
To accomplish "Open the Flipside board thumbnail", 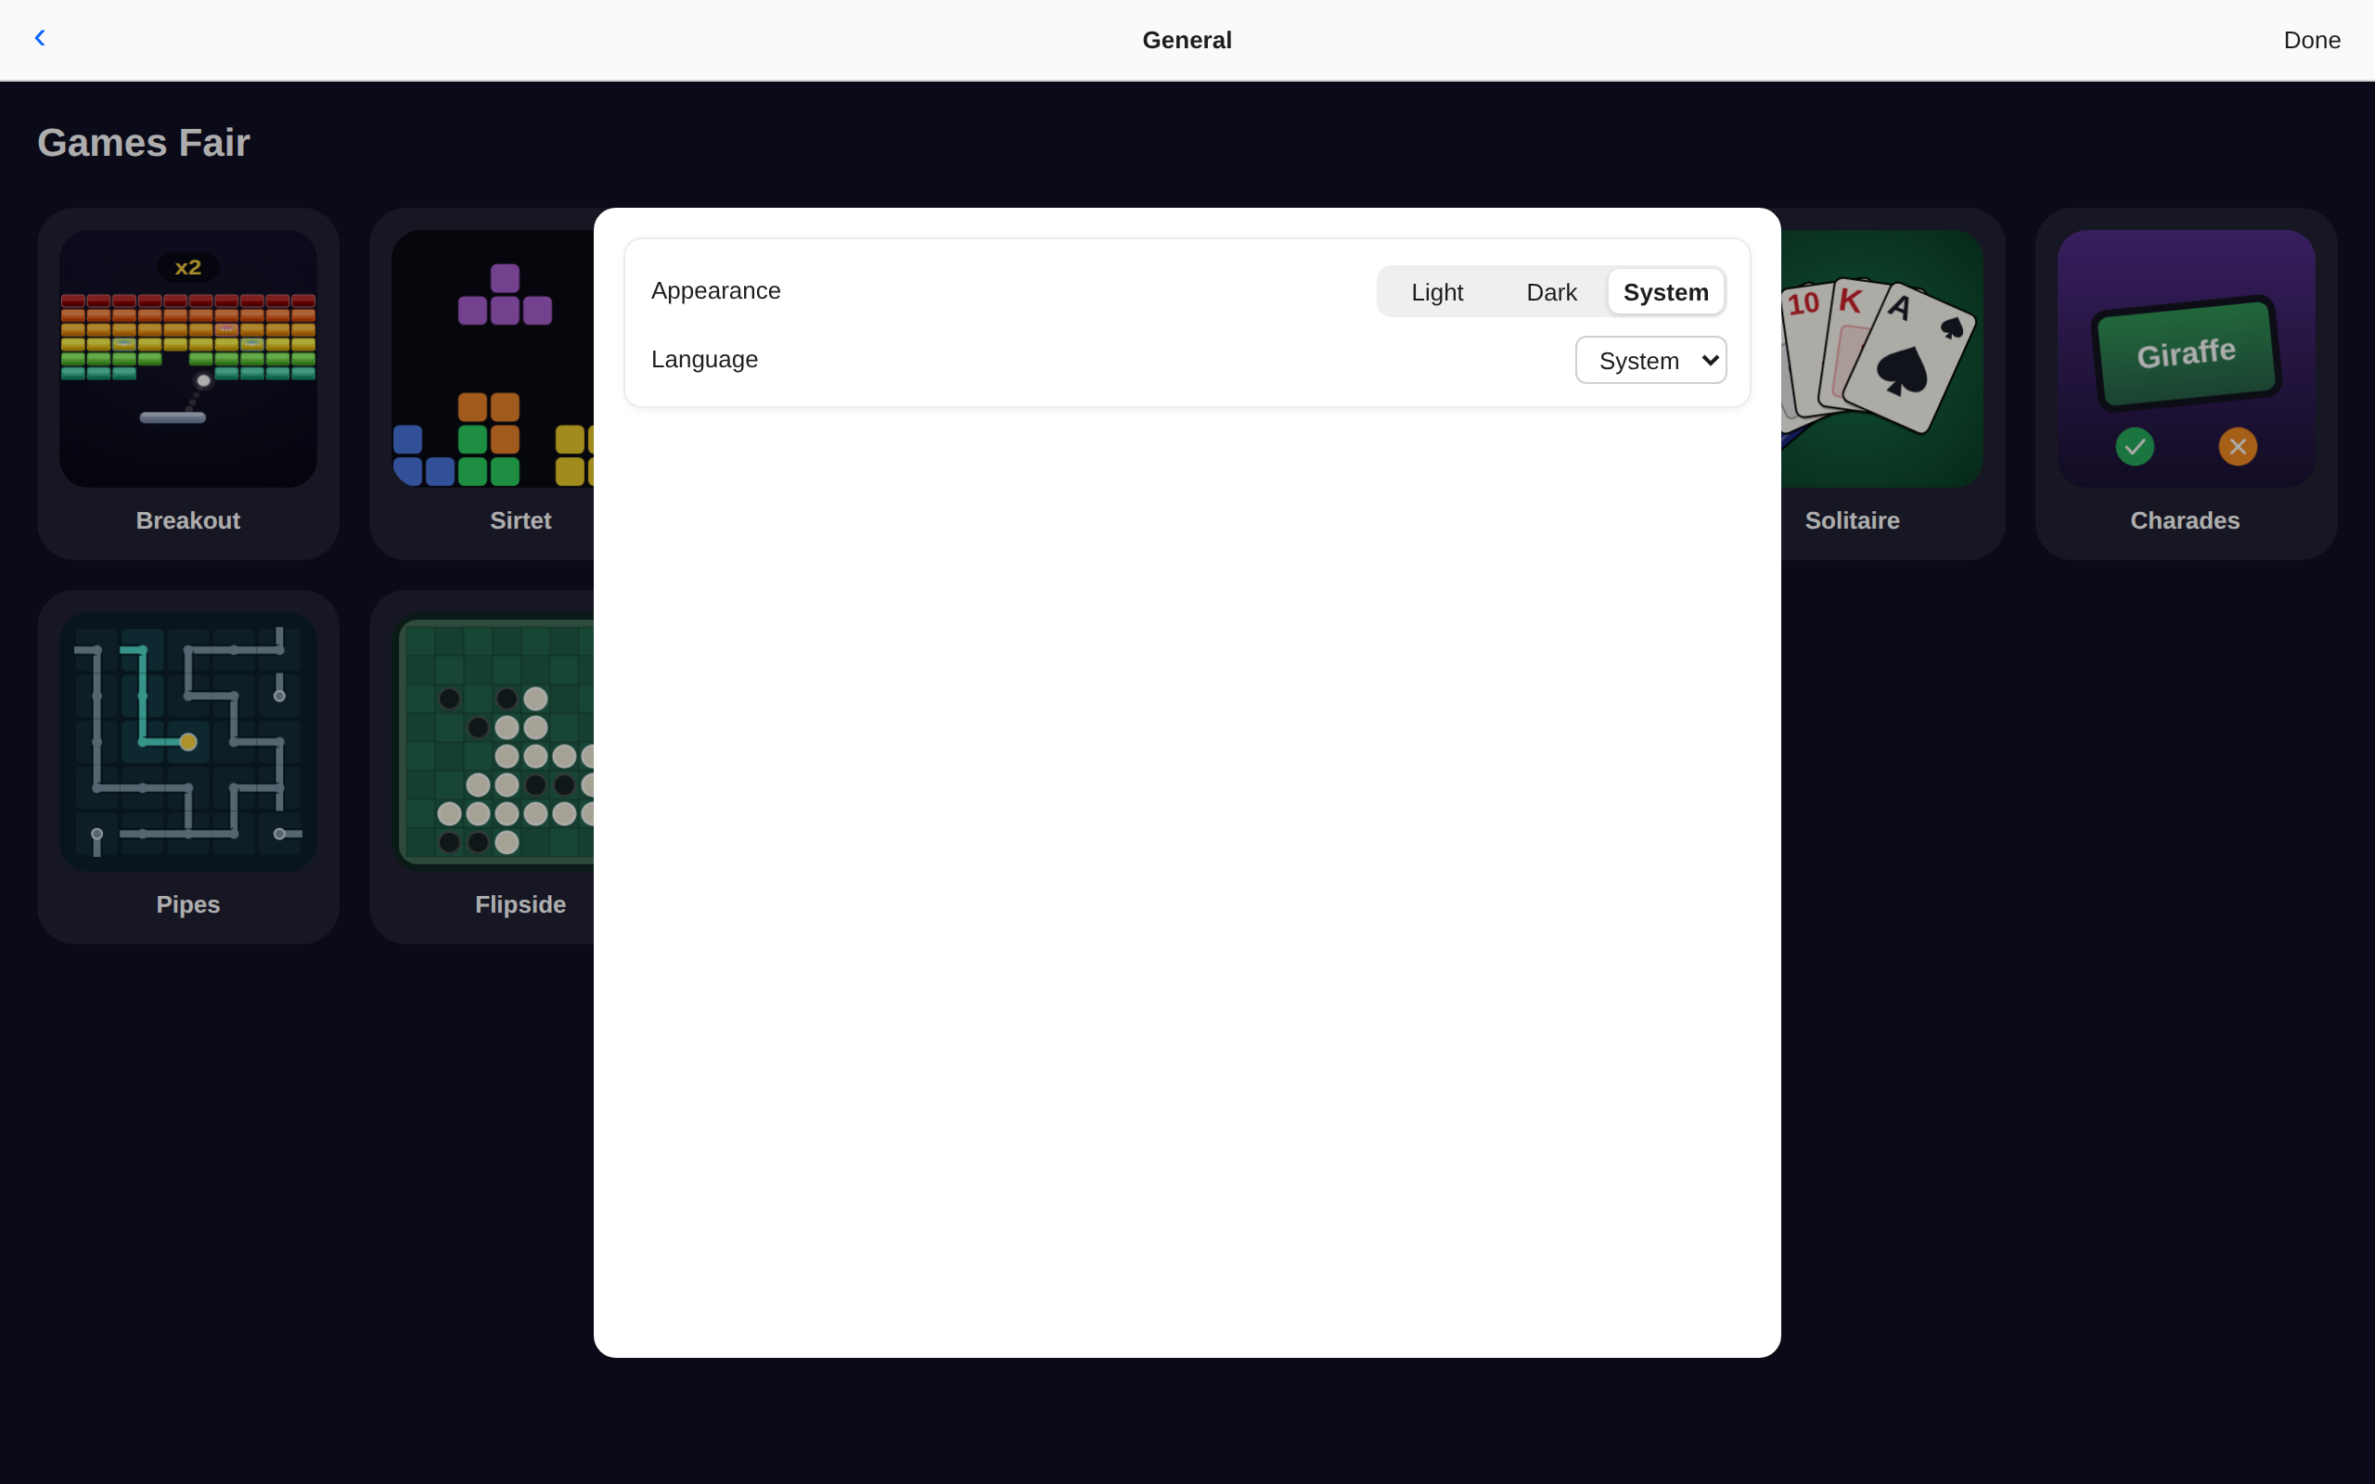I will [493, 742].
